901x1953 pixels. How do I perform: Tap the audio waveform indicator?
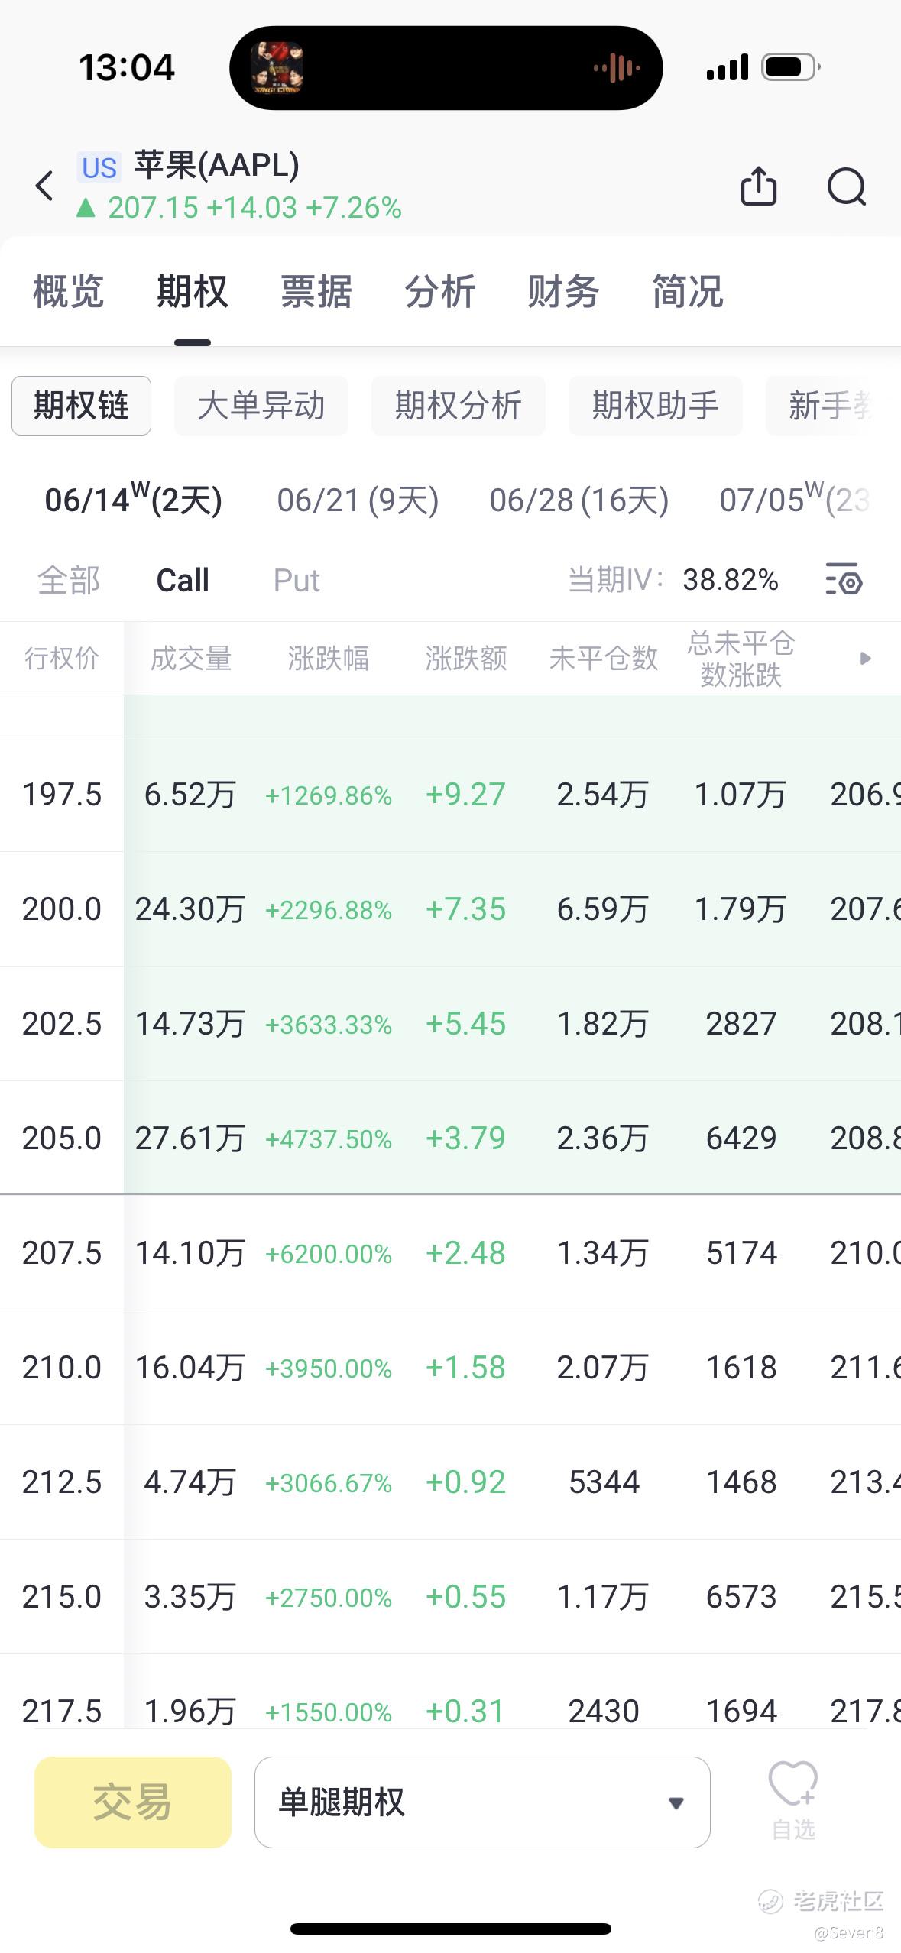[616, 68]
